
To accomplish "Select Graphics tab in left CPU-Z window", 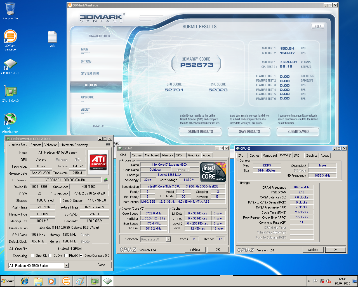I will click(194, 155).
